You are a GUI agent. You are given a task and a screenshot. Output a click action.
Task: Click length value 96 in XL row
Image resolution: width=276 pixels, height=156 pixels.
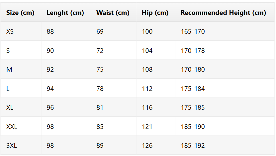point(50,107)
